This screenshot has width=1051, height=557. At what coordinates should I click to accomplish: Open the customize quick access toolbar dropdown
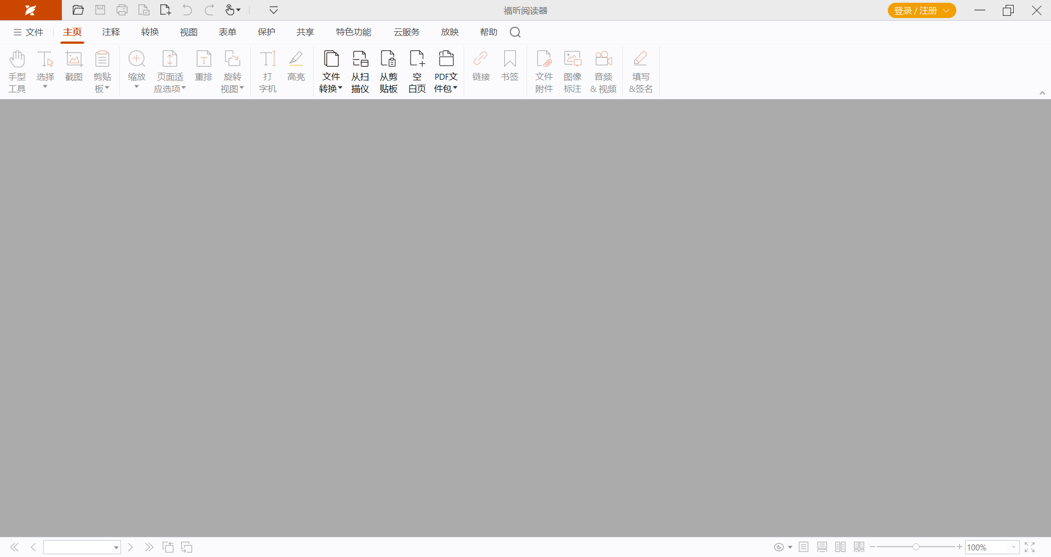coord(274,10)
